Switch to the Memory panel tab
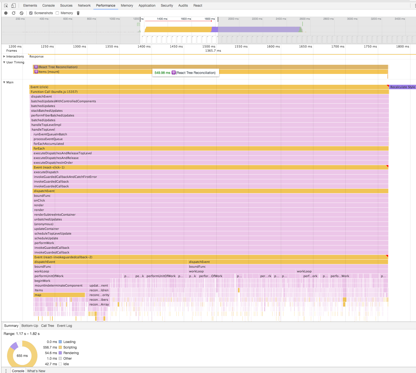 pos(127,5)
